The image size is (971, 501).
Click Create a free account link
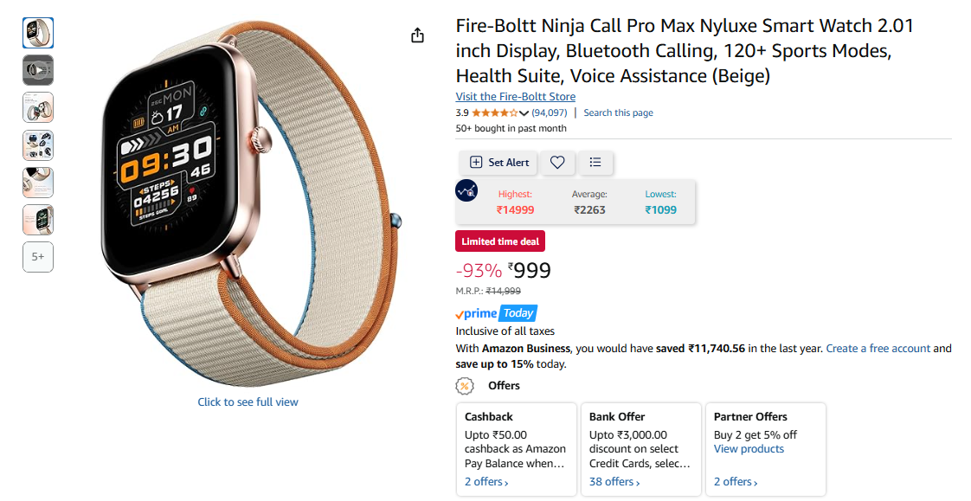[878, 349]
